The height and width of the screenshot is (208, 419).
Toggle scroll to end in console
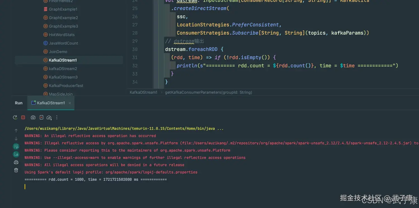pos(16,154)
